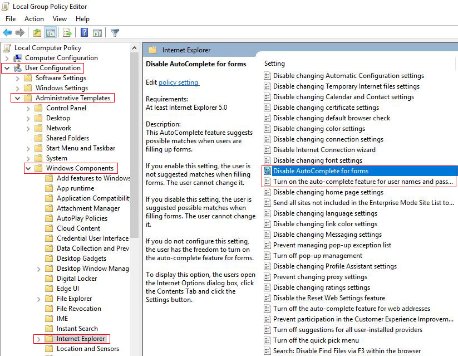
Task: Select the Cloud Content tree item
Action: (x=78, y=228)
